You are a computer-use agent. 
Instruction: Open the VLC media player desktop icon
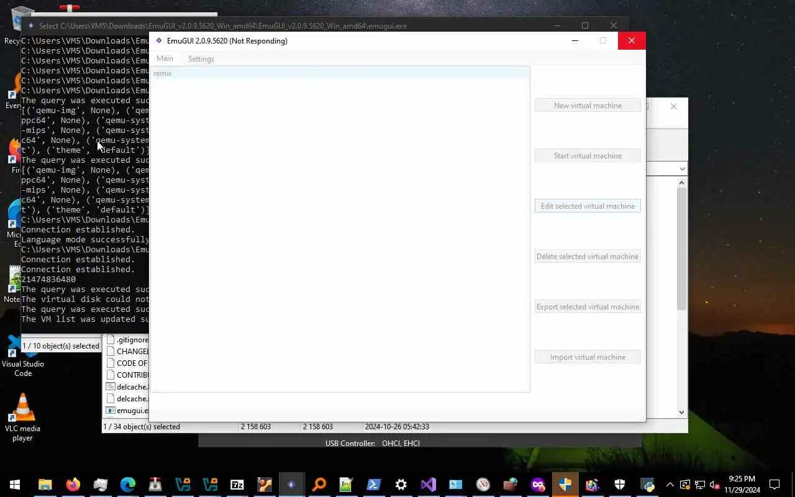coord(23,417)
